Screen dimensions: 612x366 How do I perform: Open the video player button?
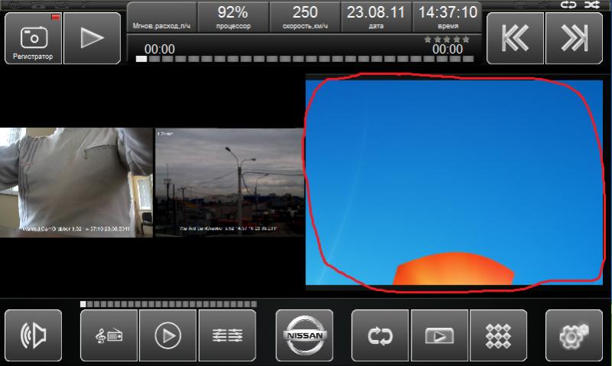click(439, 335)
